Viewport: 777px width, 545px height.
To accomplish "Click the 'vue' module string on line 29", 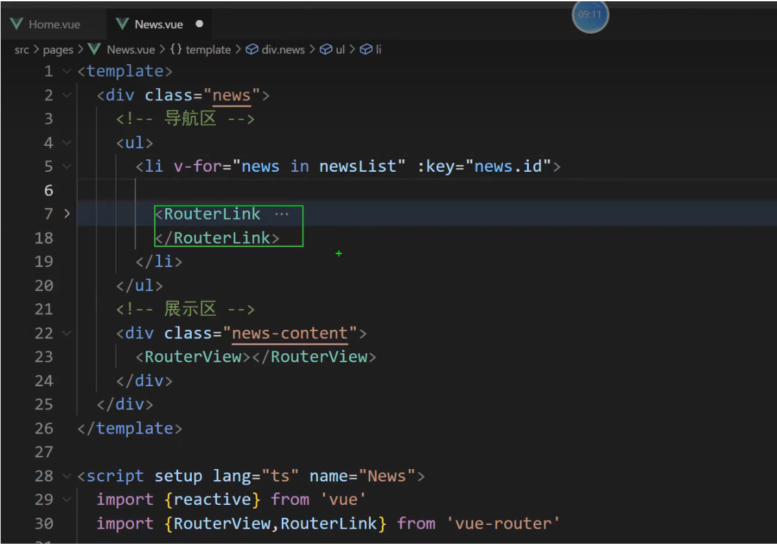I will 343,500.
